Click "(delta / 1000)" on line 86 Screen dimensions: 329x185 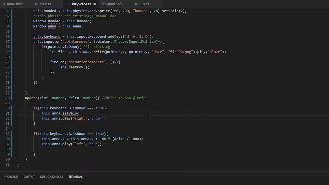126,139
